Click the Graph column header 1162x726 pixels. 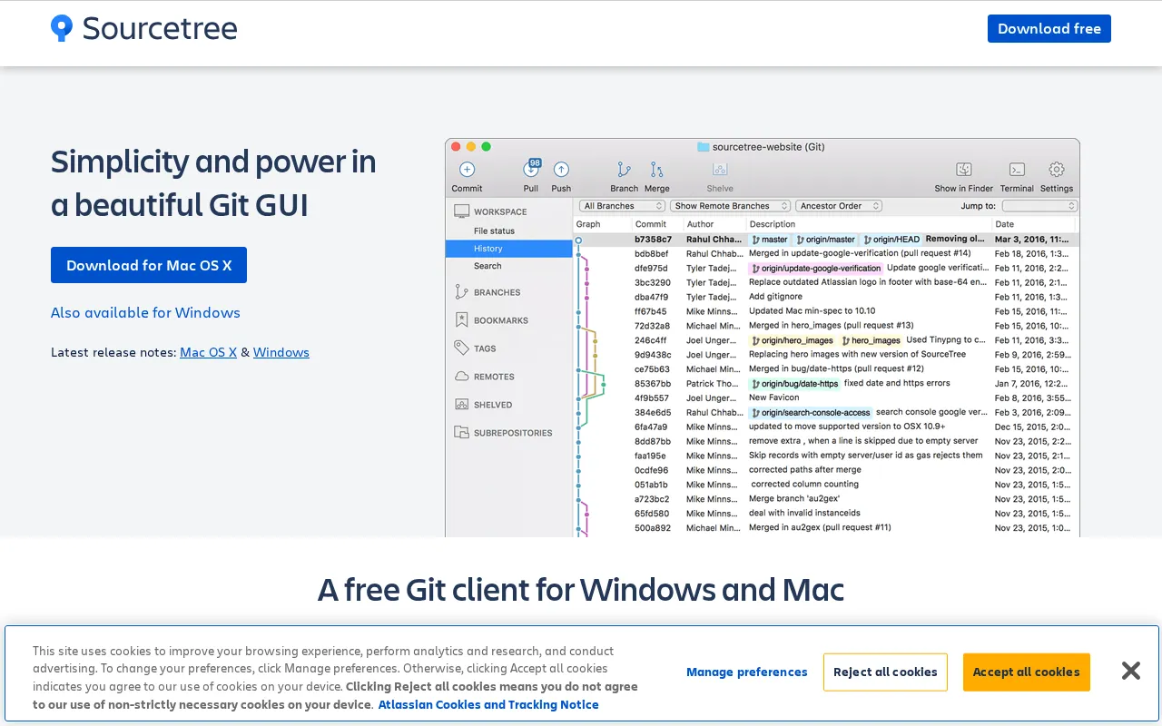[588, 224]
